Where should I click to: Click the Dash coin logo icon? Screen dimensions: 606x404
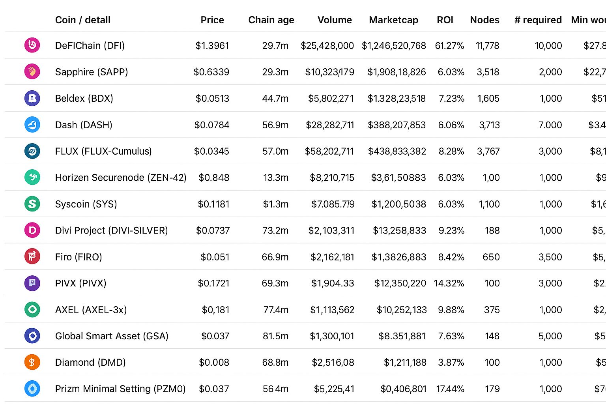click(32, 125)
